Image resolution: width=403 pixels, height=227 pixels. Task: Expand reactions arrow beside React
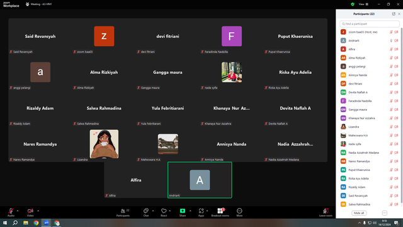point(169,211)
